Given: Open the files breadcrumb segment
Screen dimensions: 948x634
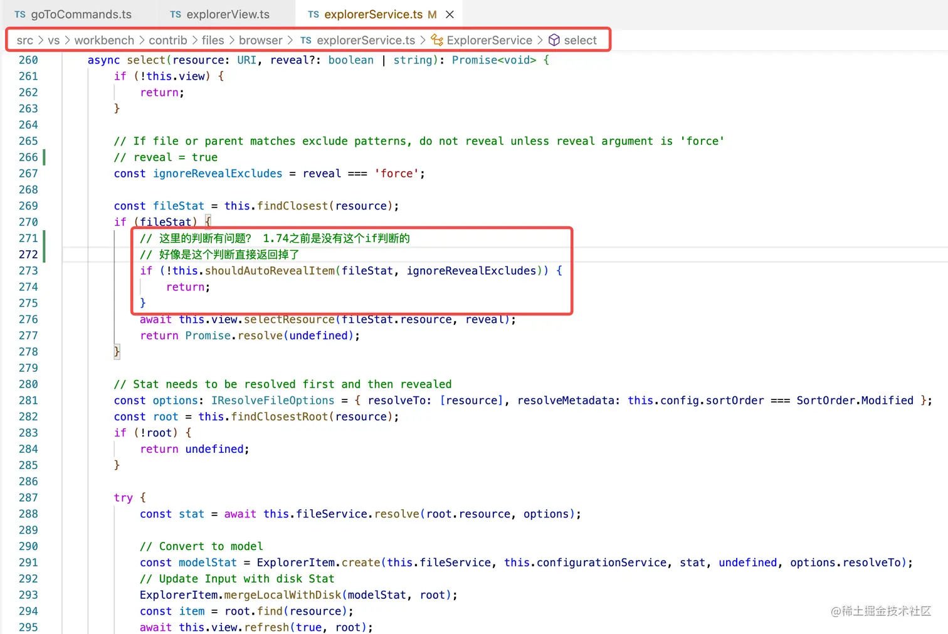Looking at the screenshot, I should [x=213, y=40].
